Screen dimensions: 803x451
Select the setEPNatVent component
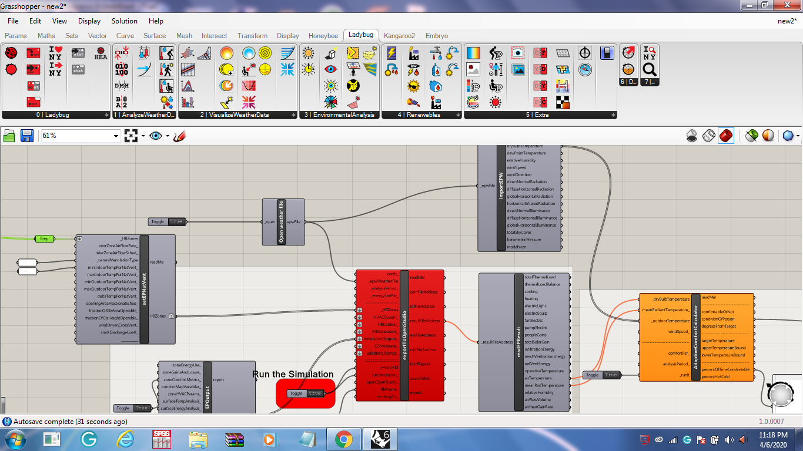click(x=126, y=289)
